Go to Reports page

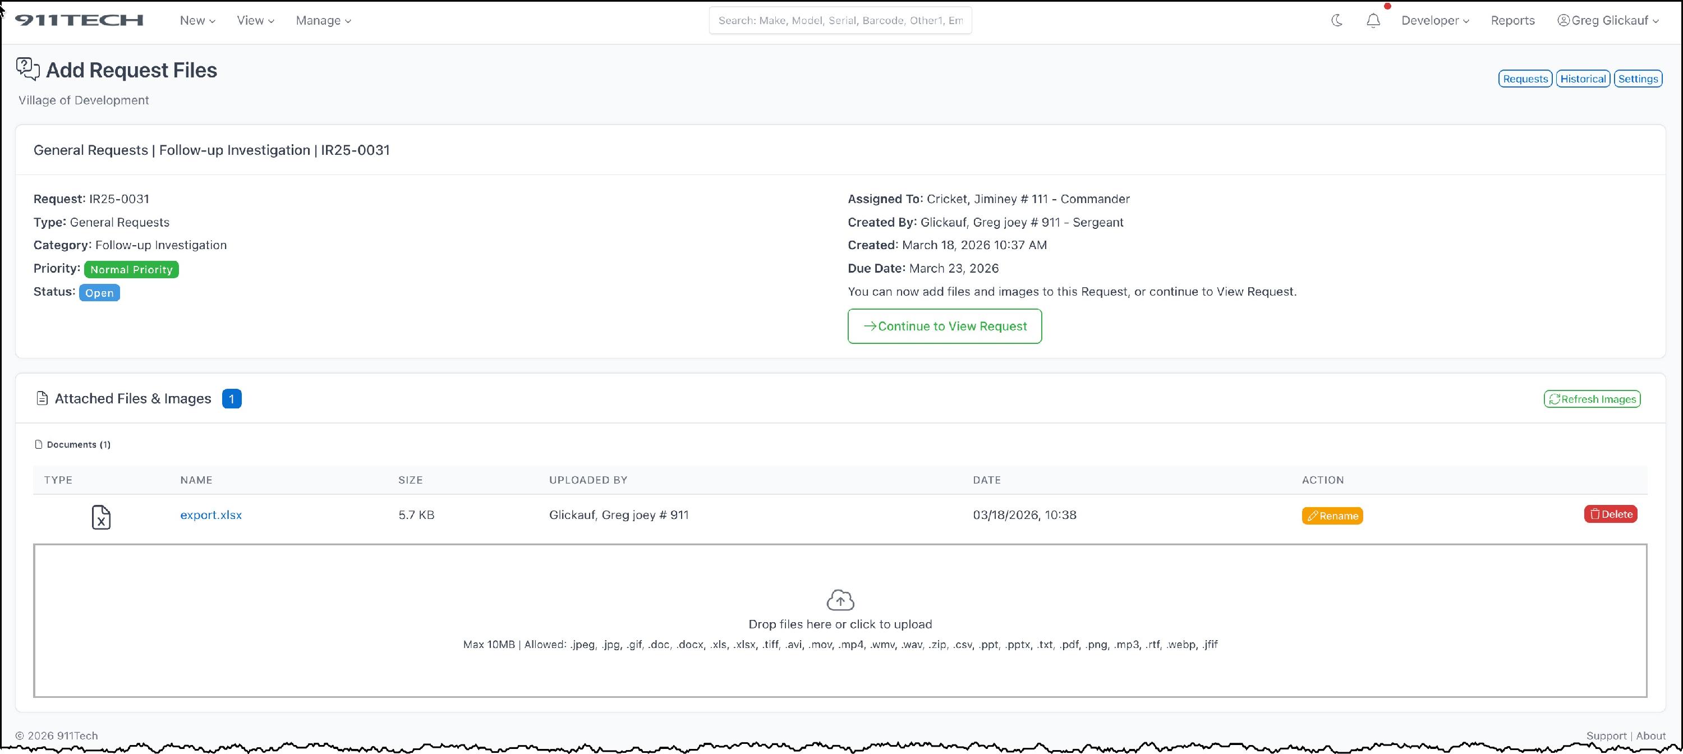coord(1512,20)
